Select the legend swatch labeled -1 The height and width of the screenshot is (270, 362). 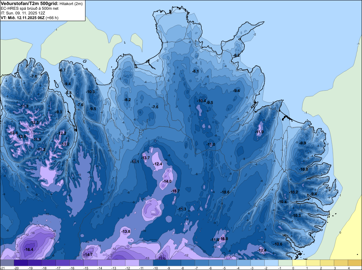[285, 263]
